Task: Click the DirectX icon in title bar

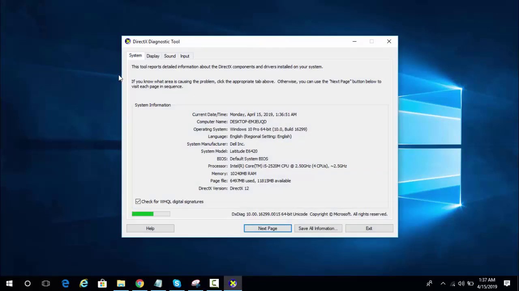Action: [x=128, y=42]
